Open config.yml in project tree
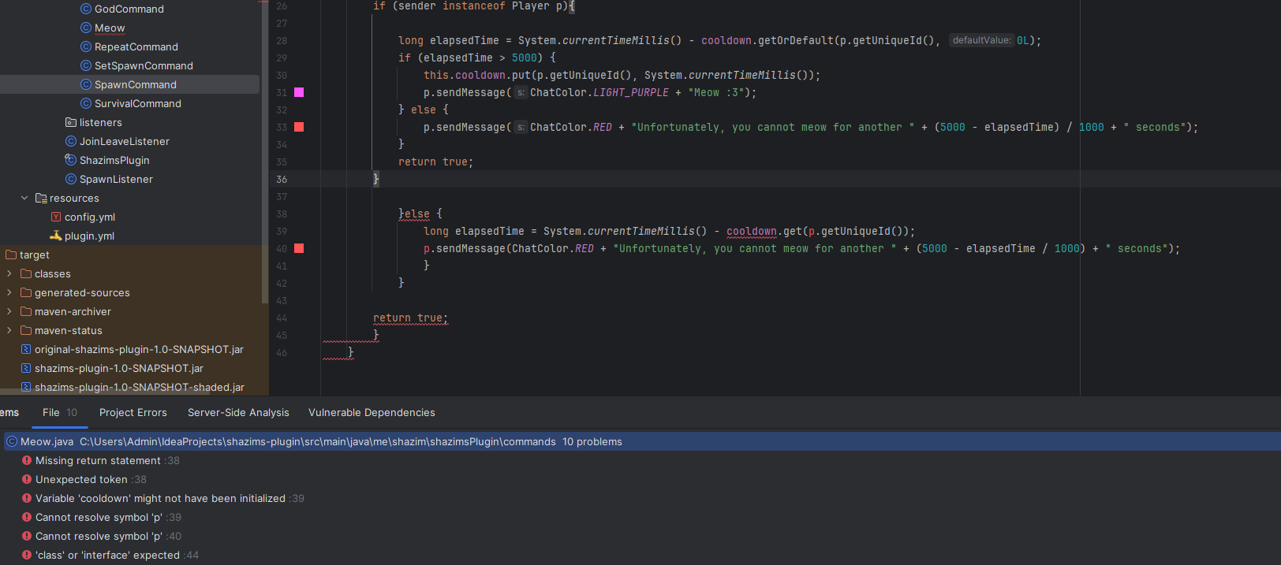The height and width of the screenshot is (565, 1281). point(90,217)
